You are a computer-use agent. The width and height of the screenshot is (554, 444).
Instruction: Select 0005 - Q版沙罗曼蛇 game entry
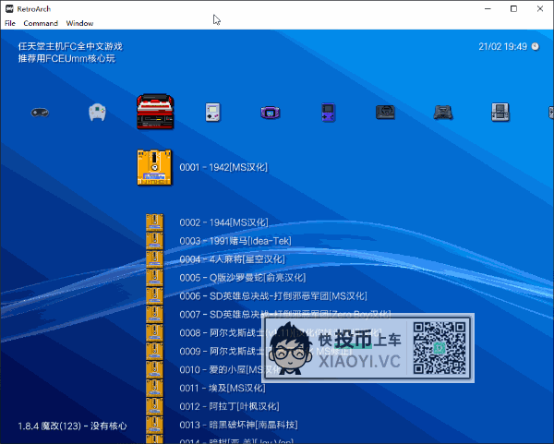(x=242, y=277)
